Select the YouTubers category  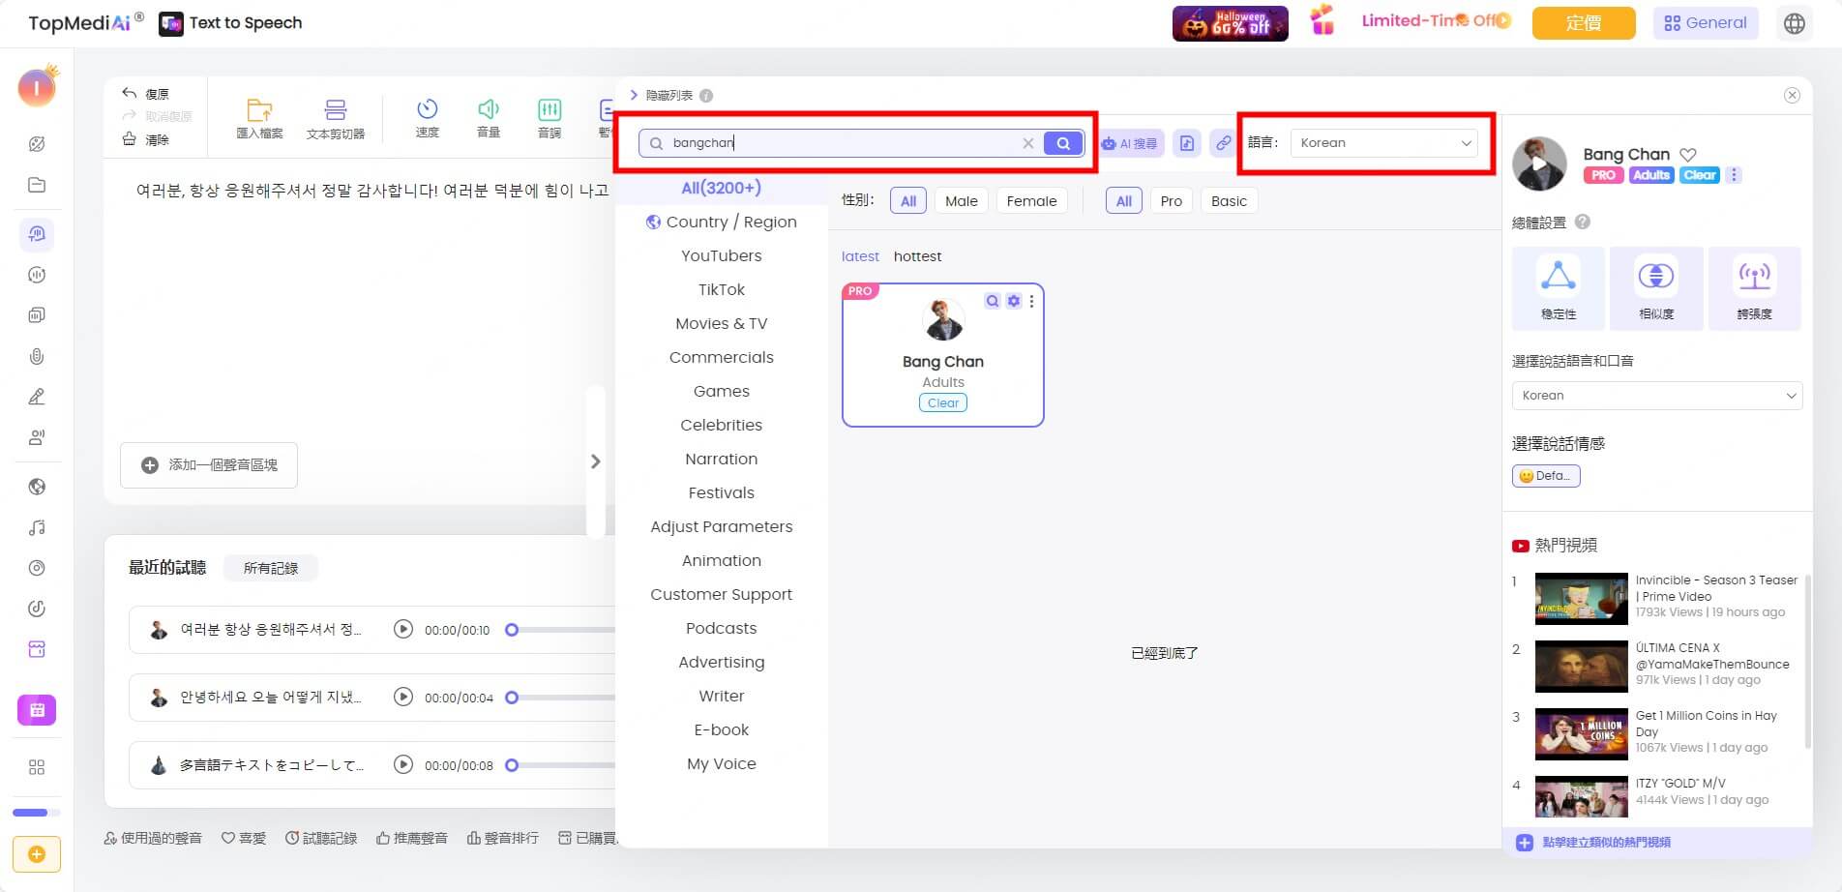(x=722, y=255)
